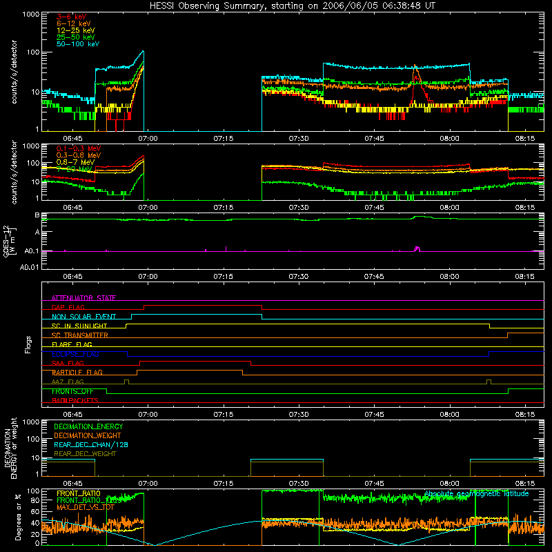Select the red 0.1-0.3 MeV legend label
The image size is (552, 552).
(79, 148)
